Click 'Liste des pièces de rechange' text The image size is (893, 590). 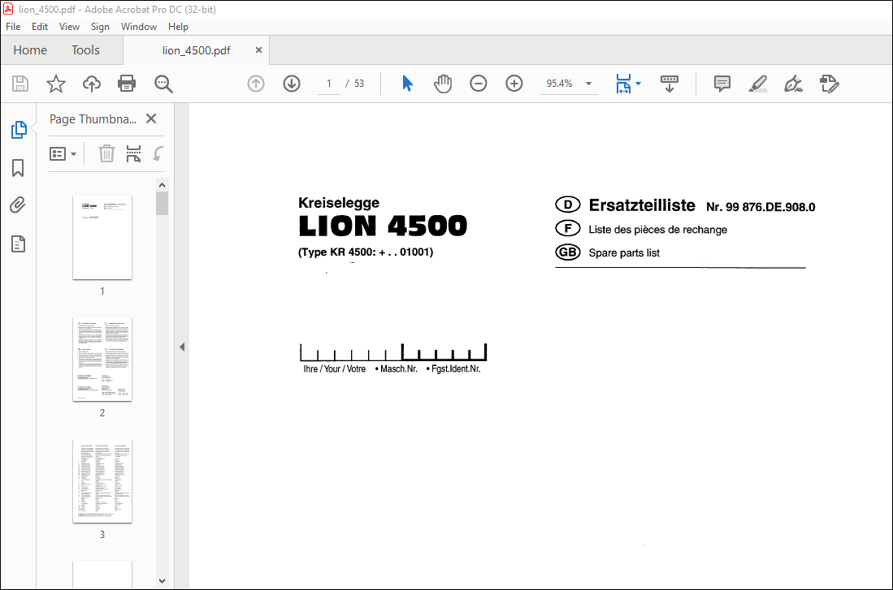(x=658, y=230)
